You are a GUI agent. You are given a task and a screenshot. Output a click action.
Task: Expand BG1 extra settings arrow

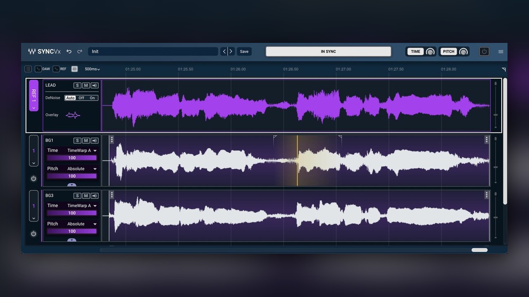click(72, 185)
